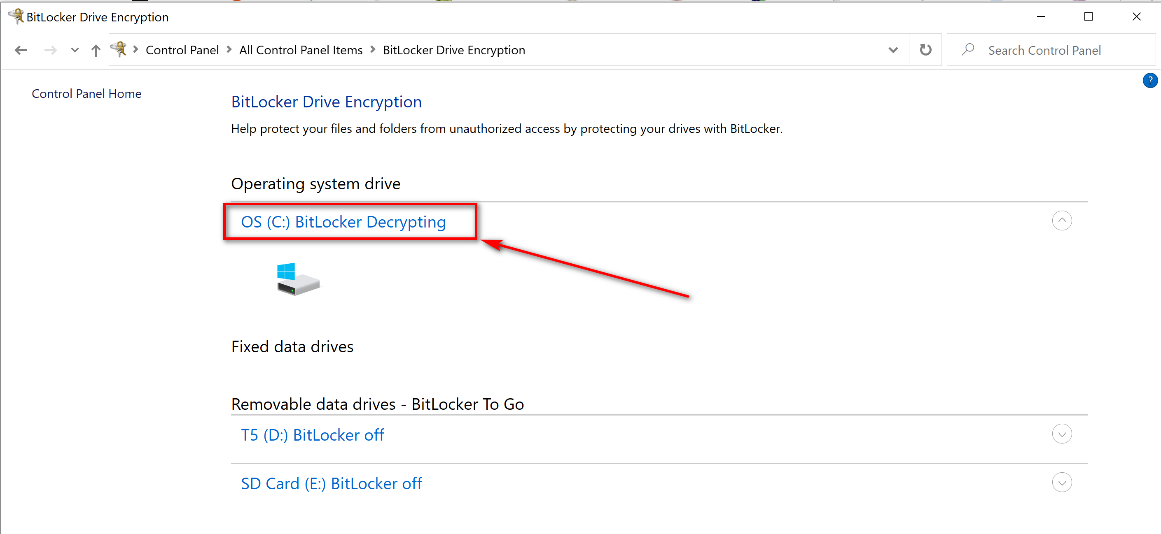
Task: Expand the SD Card (E:) drive section
Action: [1062, 483]
